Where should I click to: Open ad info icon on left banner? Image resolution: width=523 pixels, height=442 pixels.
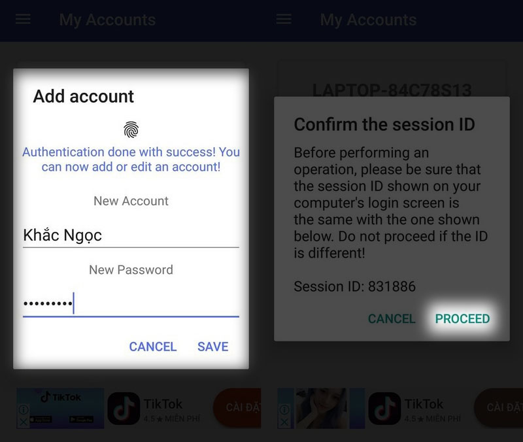point(24,409)
